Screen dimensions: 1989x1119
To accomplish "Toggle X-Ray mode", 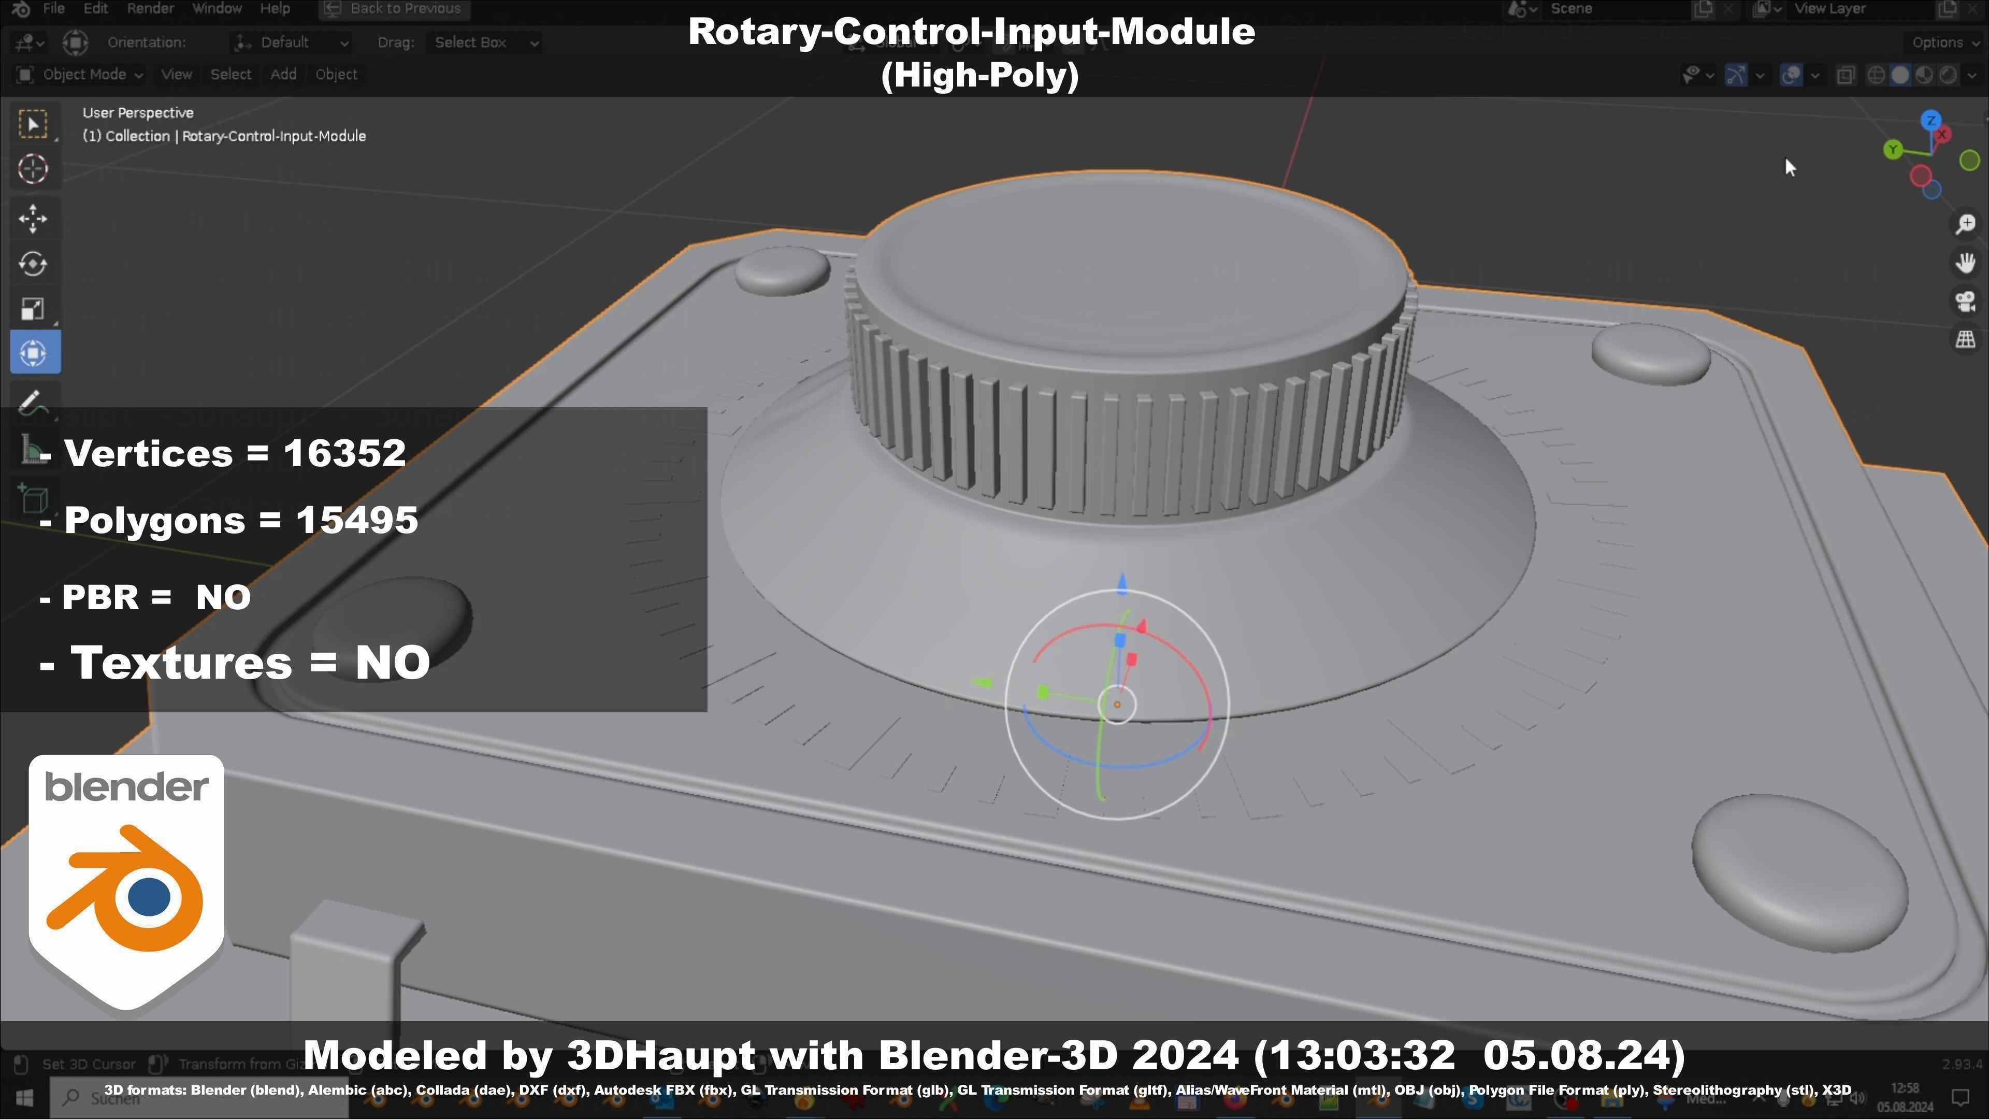I will coord(1846,75).
